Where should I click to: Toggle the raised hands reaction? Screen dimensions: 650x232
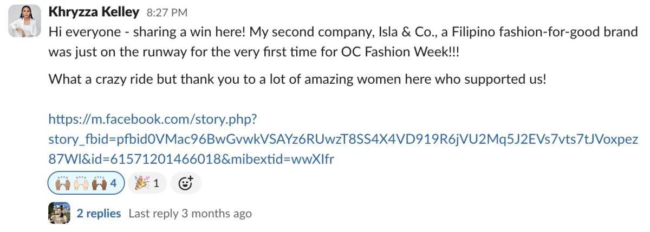86,183
